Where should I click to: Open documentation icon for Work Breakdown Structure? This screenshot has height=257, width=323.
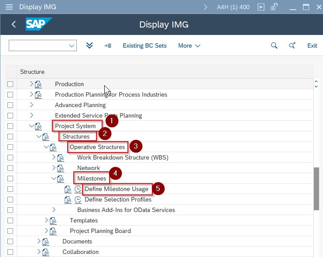click(61, 158)
